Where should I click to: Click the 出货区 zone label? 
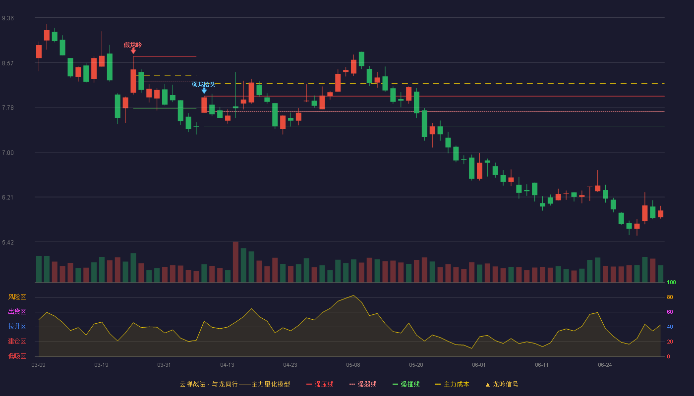point(17,312)
